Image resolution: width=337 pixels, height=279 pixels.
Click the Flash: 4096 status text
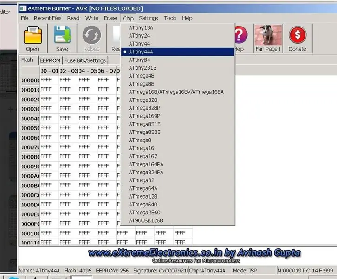point(78,271)
